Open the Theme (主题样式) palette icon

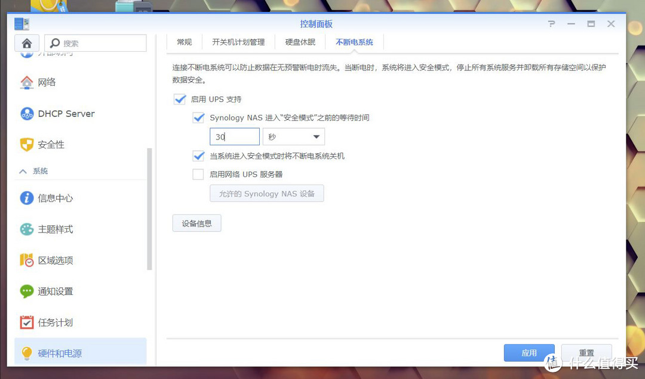click(27, 229)
